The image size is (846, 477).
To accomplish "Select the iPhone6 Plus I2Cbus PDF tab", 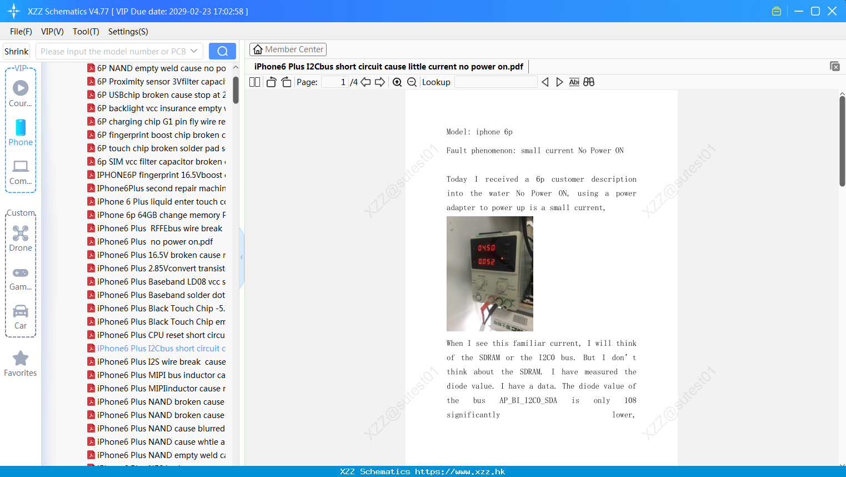I will (x=389, y=67).
